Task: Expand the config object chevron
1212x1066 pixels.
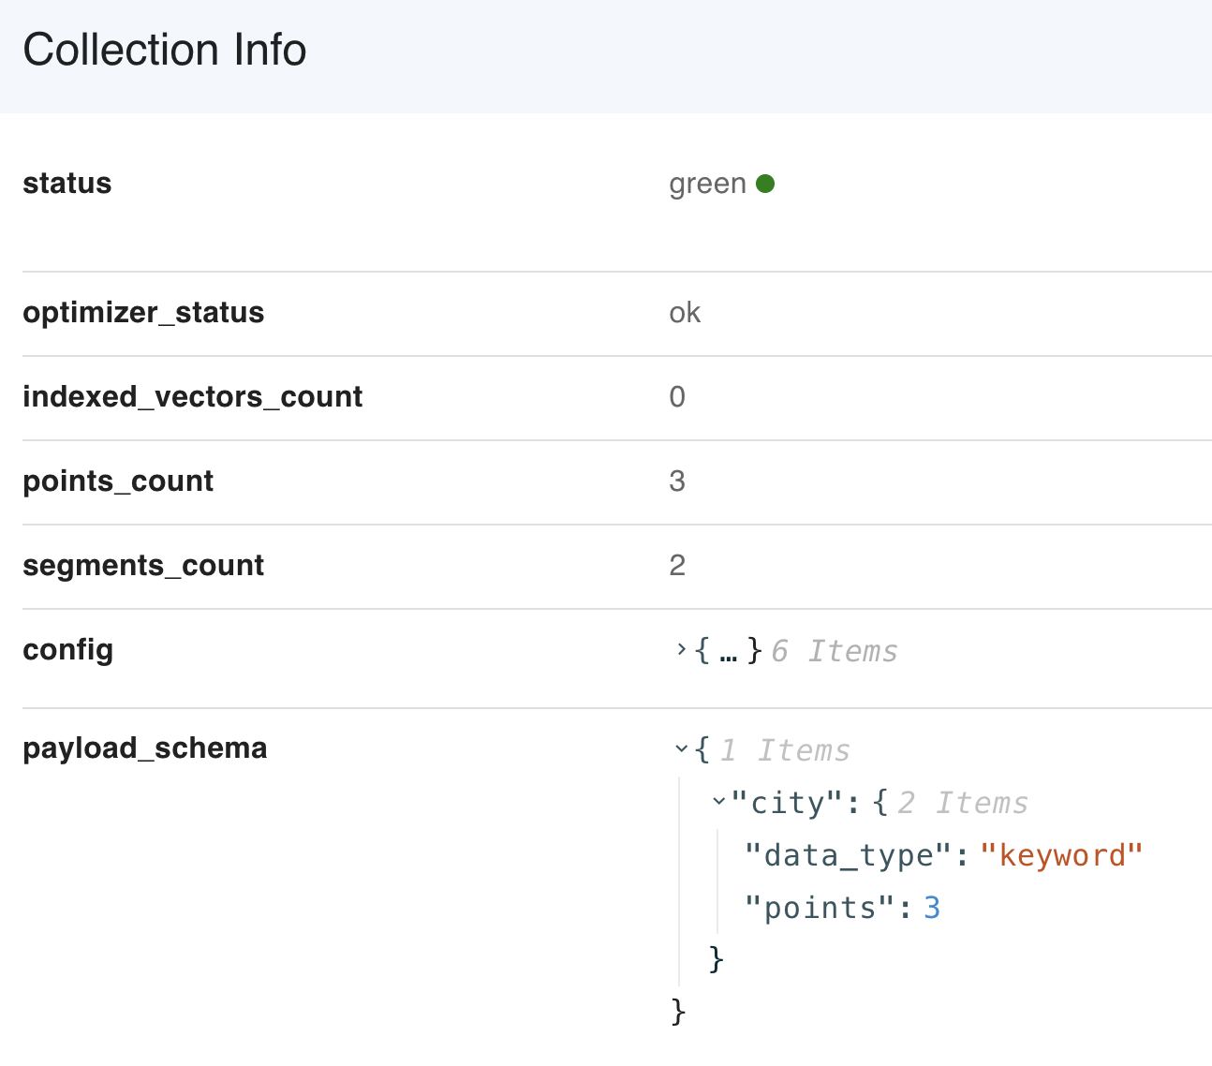Action: 681,649
